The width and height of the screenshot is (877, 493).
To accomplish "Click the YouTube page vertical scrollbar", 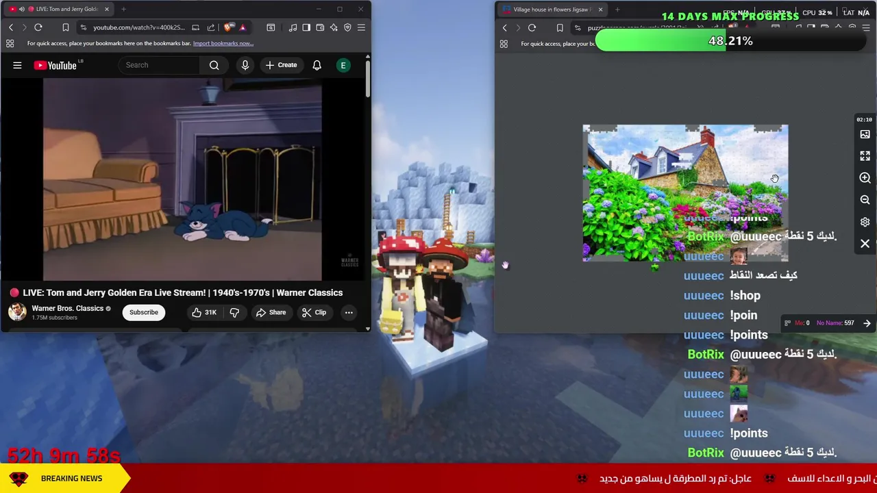I will click(367, 79).
